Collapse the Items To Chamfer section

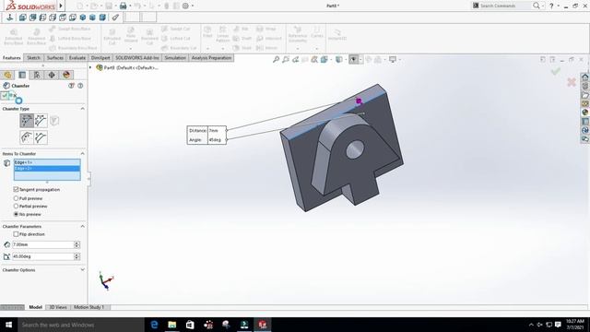tap(82, 154)
